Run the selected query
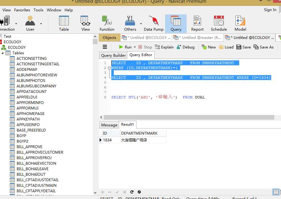 tap(125, 47)
